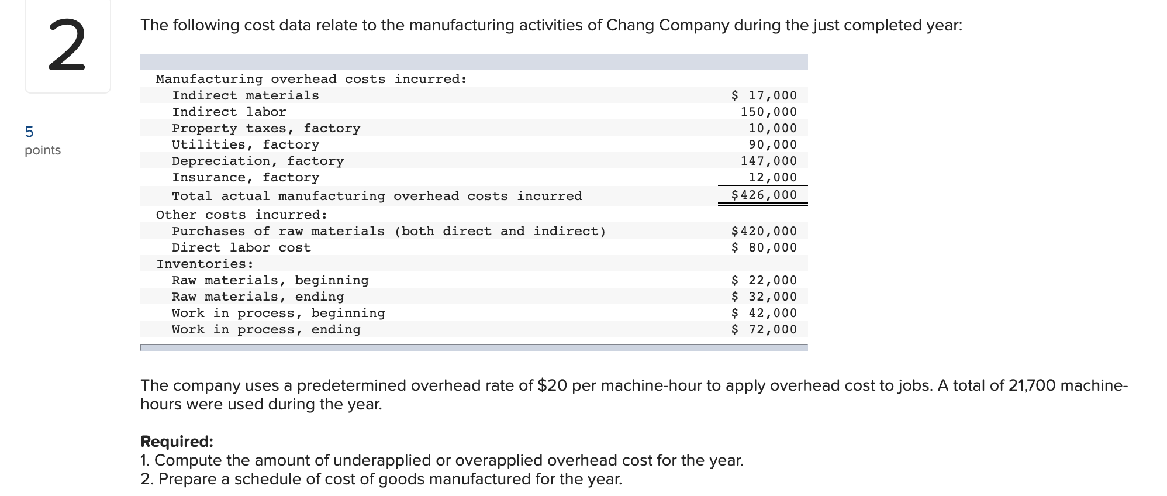The height and width of the screenshot is (496, 1167).
Task: Click the 'Required:' heading
Action: click(x=177, y=441)
